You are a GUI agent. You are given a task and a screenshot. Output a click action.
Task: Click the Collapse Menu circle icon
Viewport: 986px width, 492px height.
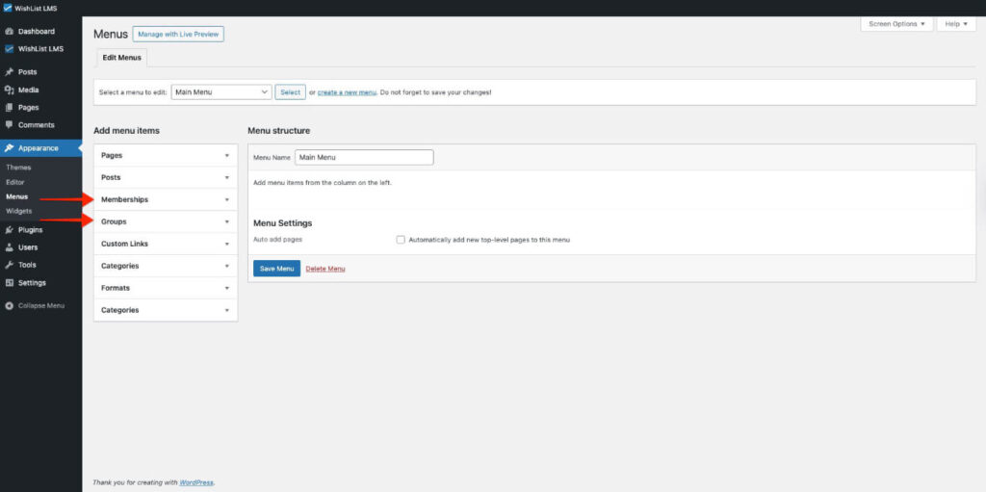(x=10, y=306)
